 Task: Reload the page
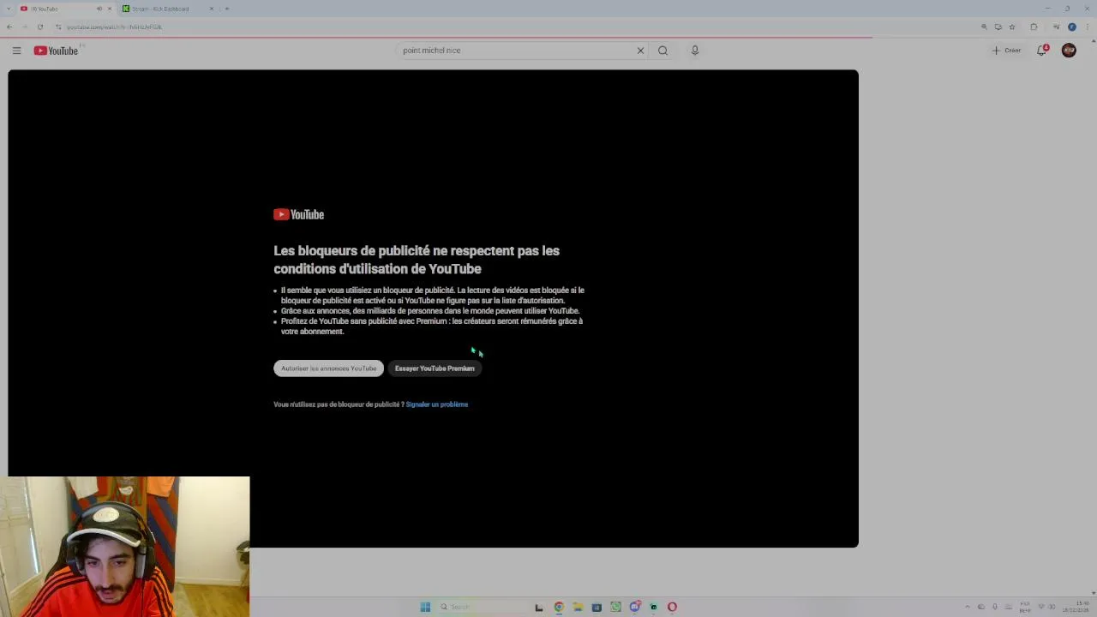pyautogui.click(x=40, y=27)
